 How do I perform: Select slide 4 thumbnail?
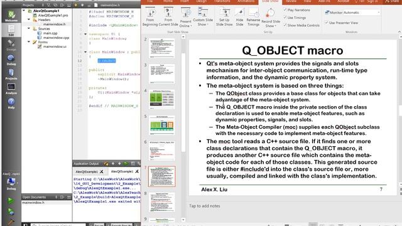pos(162,99)
